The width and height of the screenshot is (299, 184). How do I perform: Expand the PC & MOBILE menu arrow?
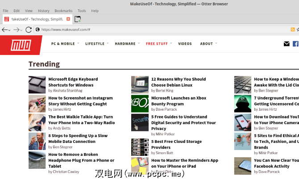(78, 43)
